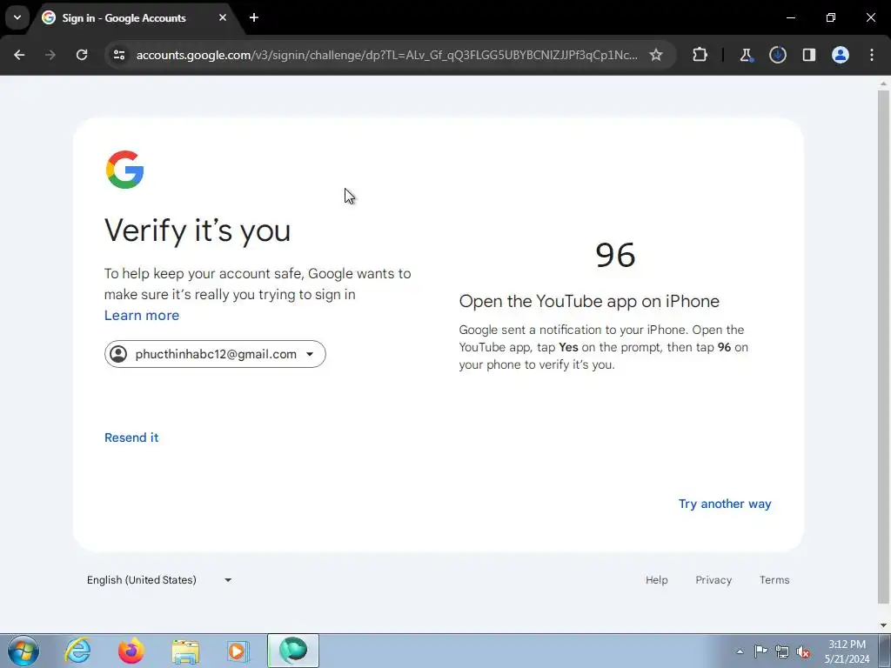Minimize the browser window
The image size is (891, 668).
pyautogui.click(x=790, y=17)
